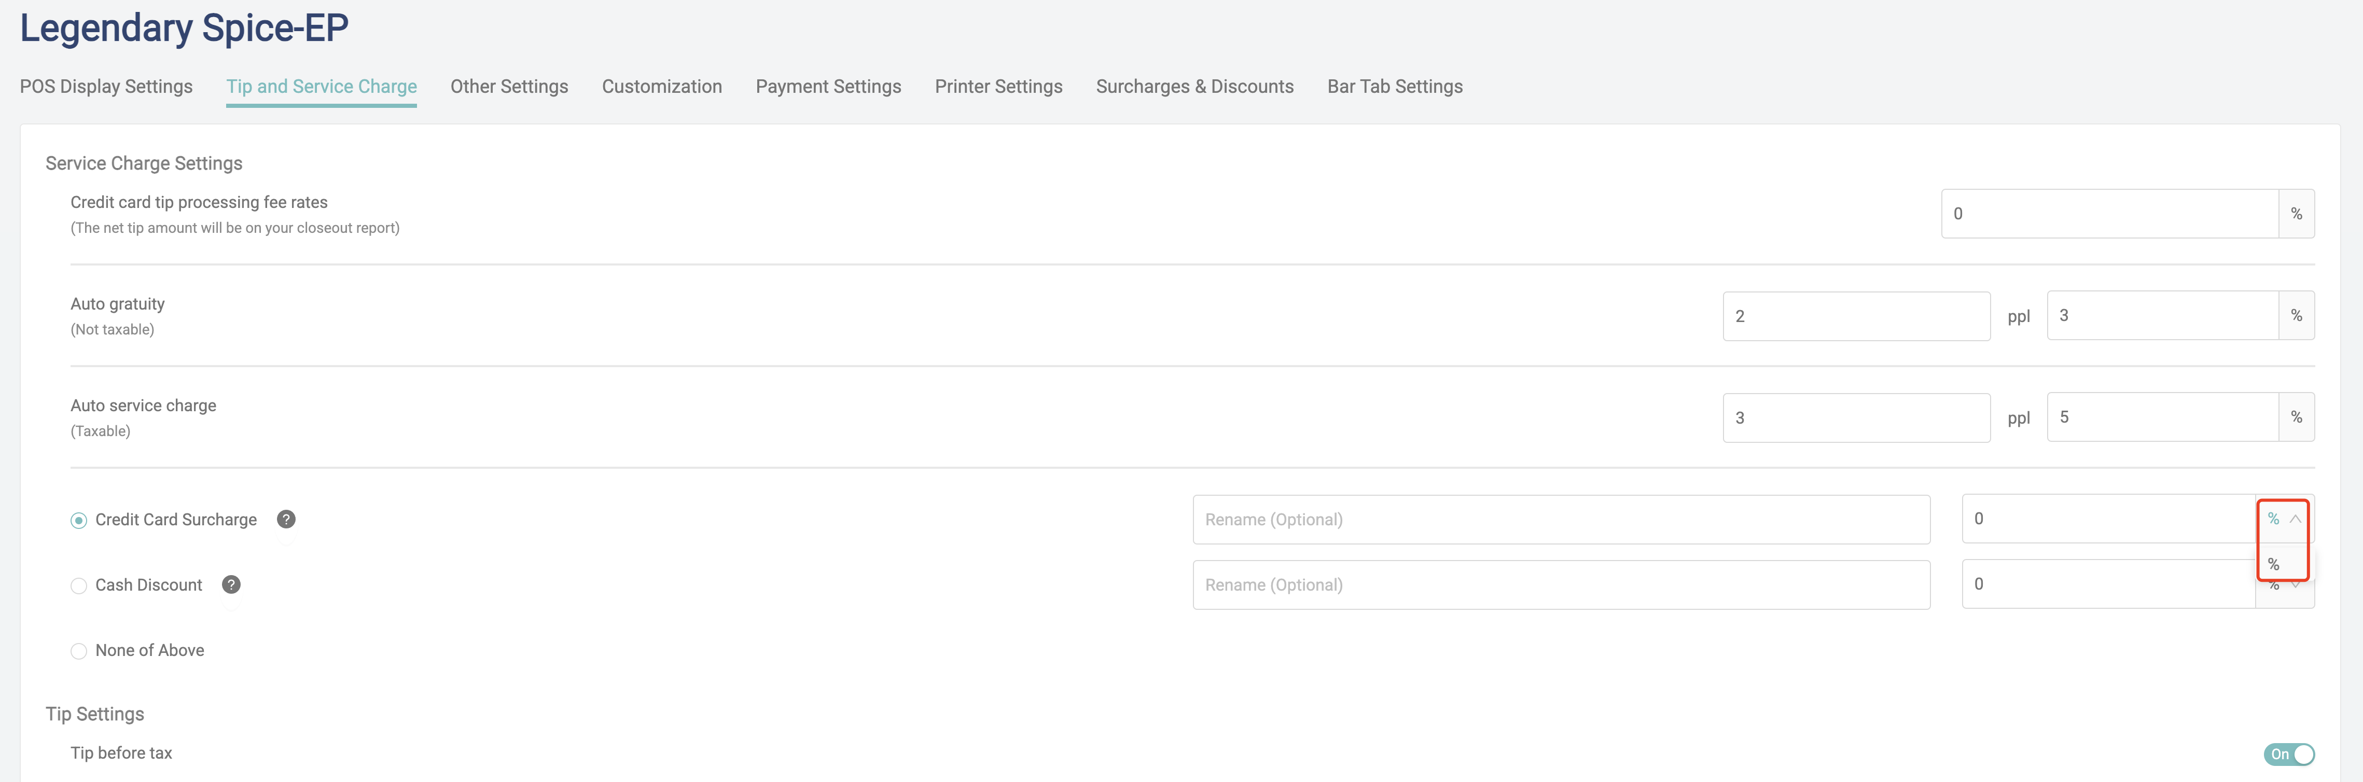View the Surcharges & Discounts tab
The height and width of the screenshot is (782, 2363).
1194,86
